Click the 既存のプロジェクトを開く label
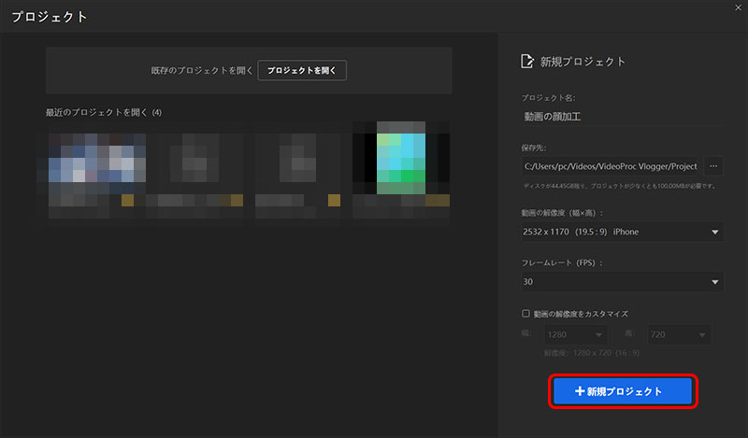The image size is (748, 438). click(202, 71)
